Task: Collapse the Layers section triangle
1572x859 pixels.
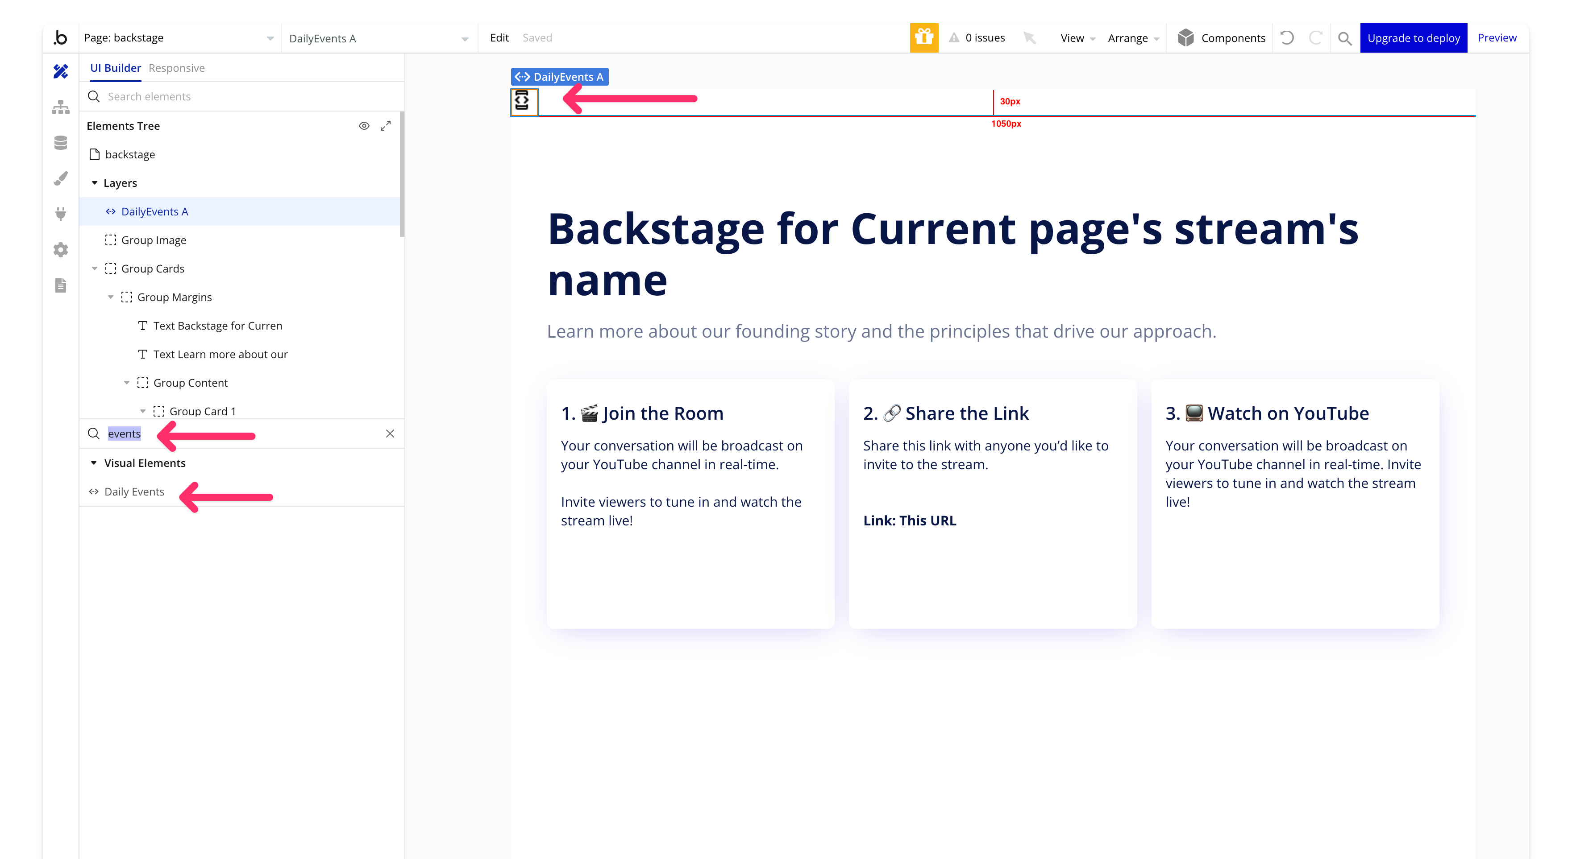Action: click(x=95, y=183)
